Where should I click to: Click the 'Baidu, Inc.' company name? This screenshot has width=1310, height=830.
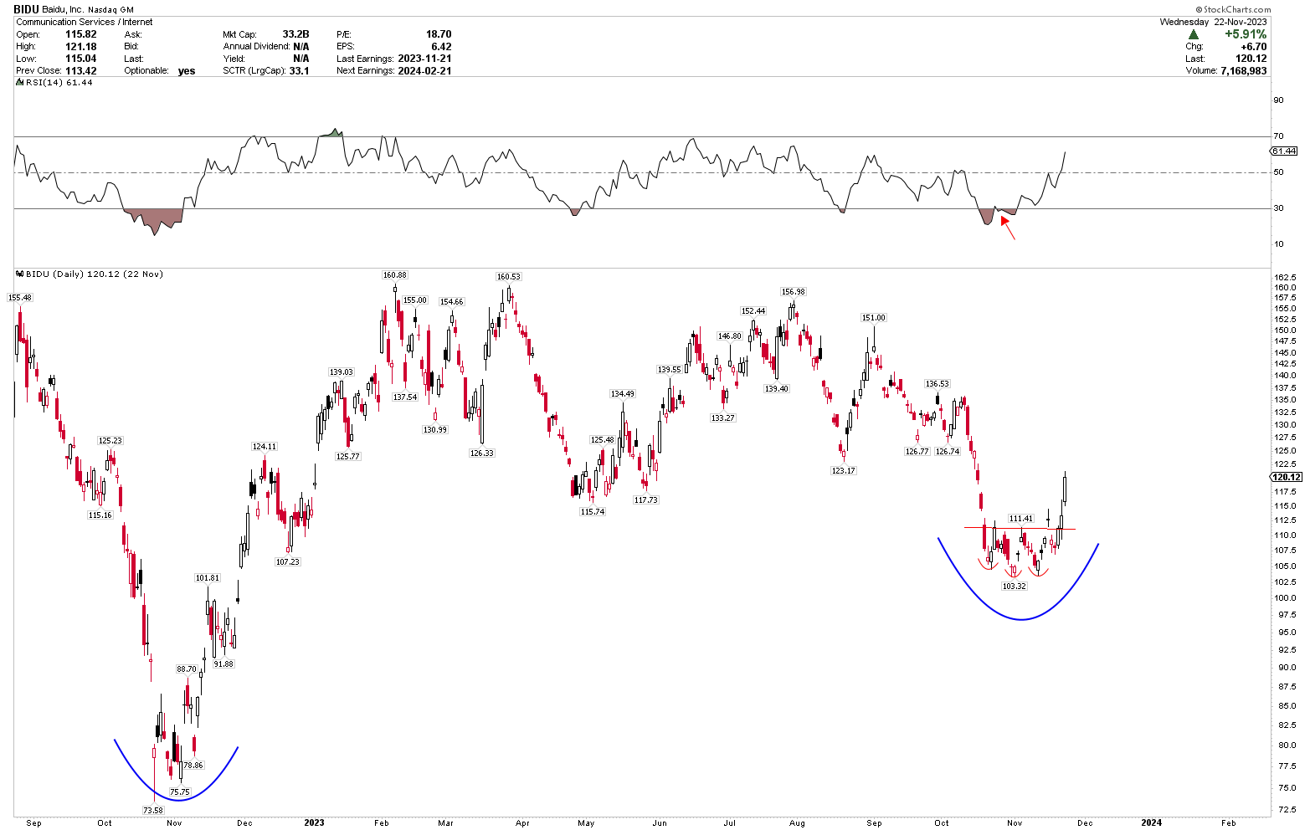coord(64,9)
